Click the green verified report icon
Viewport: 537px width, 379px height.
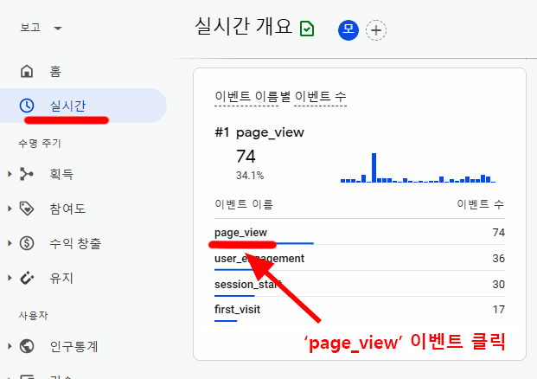coord(307,29)
